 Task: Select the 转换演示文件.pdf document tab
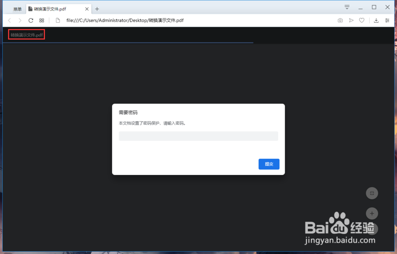pos(26,35)
